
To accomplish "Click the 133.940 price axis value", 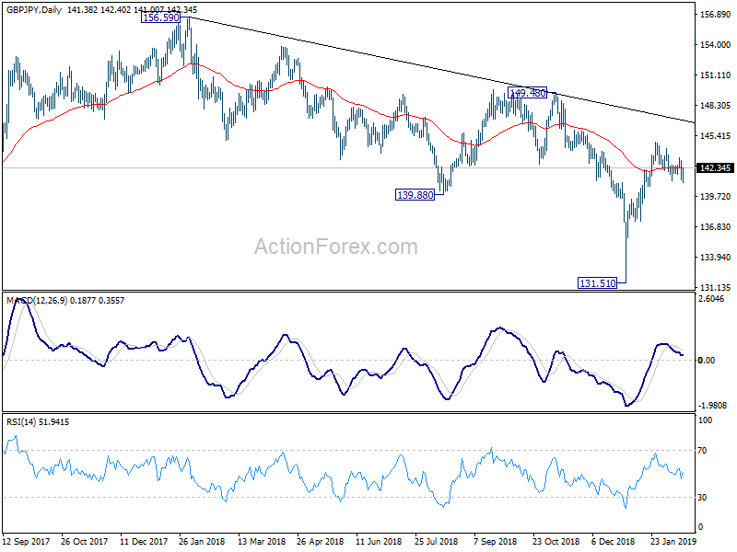I will (x=716, y=258).
